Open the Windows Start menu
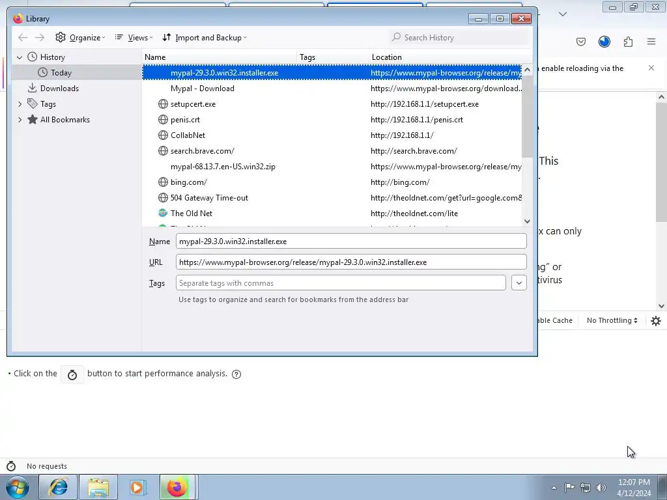This screenshot has width=667, height=500. click(17, 487)
